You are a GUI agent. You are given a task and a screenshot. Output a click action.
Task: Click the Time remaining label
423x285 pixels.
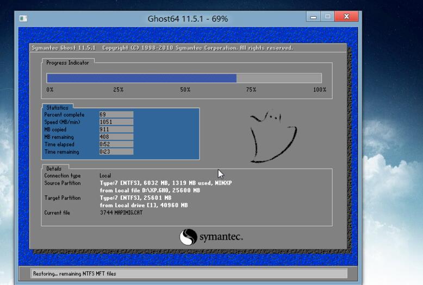61,152
